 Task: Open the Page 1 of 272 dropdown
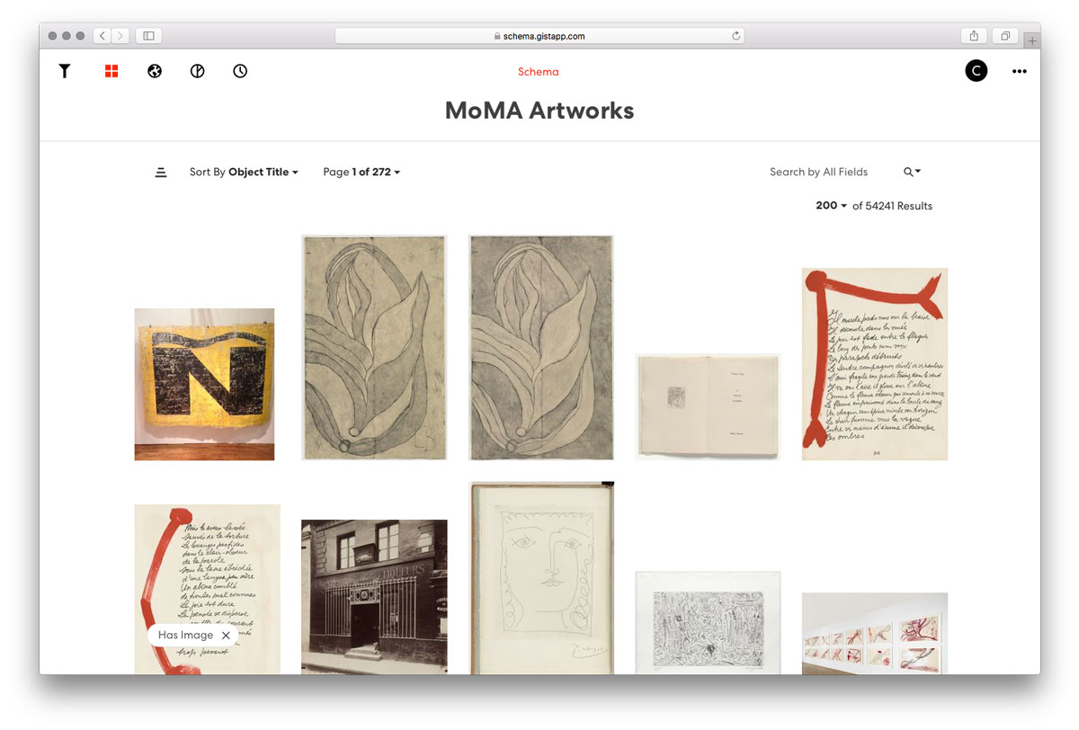click(361, 172)
